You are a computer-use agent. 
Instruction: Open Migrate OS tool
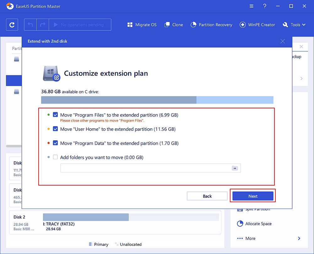(x=142, y=25)
